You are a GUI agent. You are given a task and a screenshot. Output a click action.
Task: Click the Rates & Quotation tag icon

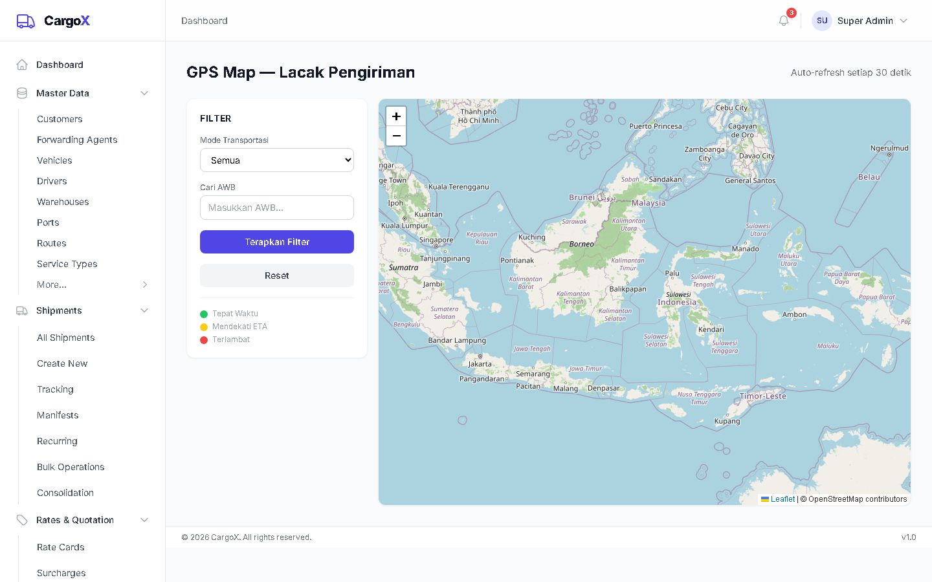point(22,520)
